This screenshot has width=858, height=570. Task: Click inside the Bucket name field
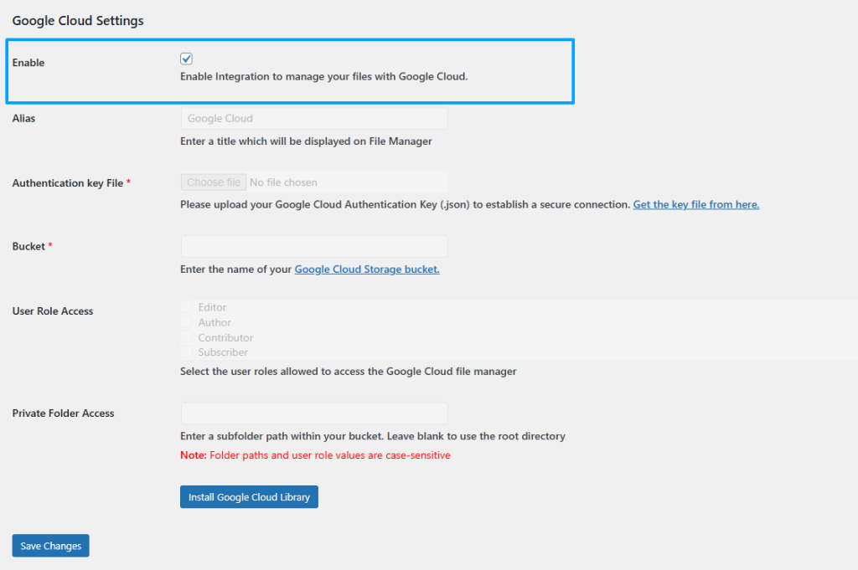tap(314, 246)
